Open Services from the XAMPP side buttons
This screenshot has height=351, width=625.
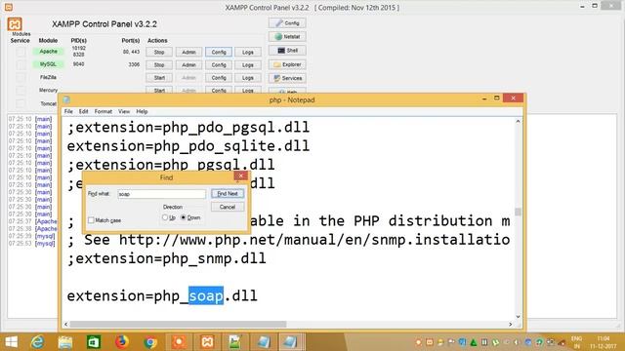coord(287,78)
